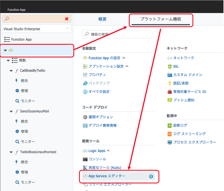Click the monitor magnifier under CallBossByTwilio
224x191 pixels.
coord(17,101)
